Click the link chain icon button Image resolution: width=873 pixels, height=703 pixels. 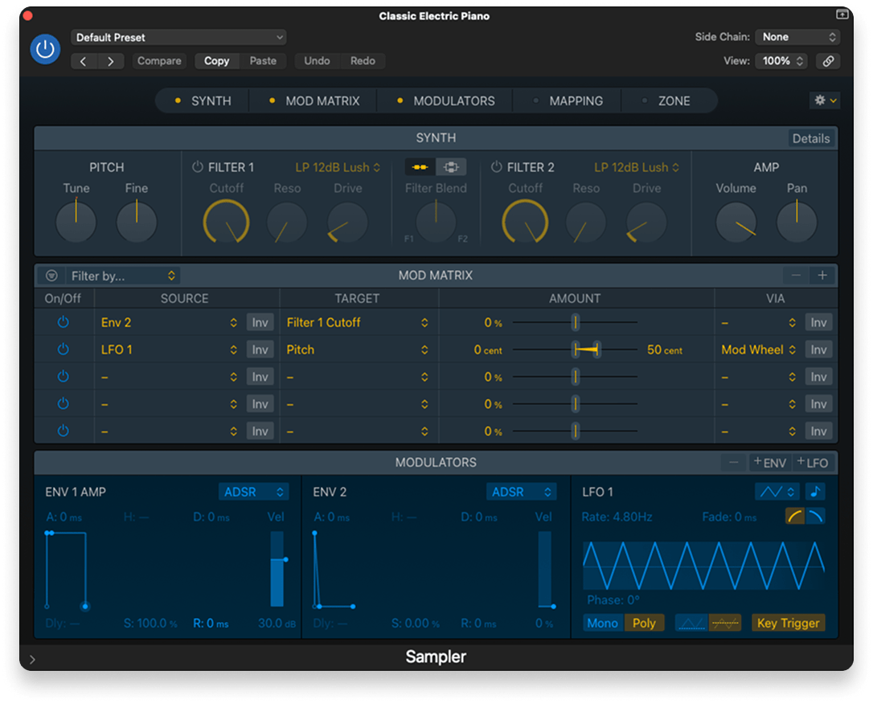coord(827,61)
